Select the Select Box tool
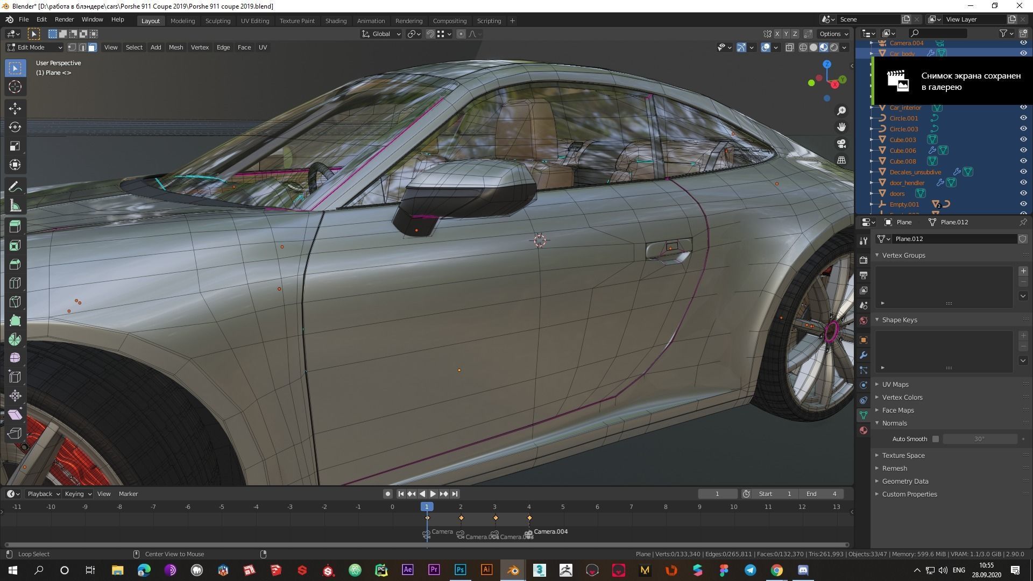Image resolution: width=1033 pixels, height=581 pixels. [x=15, y=68]
